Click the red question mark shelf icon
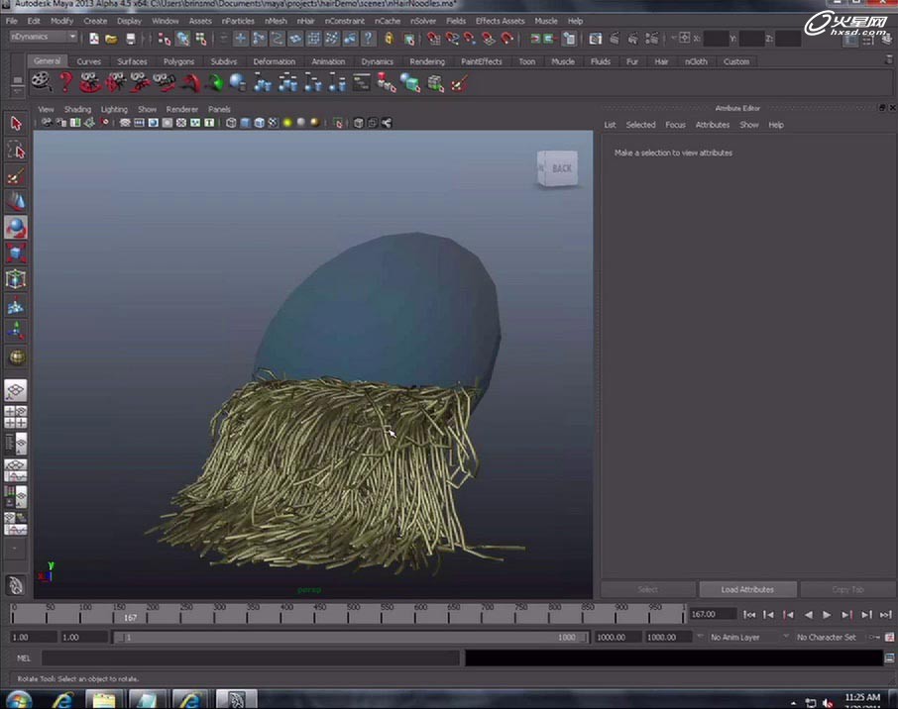This screenshot has height=709, width=898. [65, 82]
